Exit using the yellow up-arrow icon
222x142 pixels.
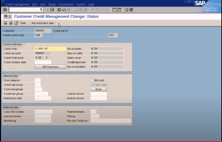click(x=64, y=10)
